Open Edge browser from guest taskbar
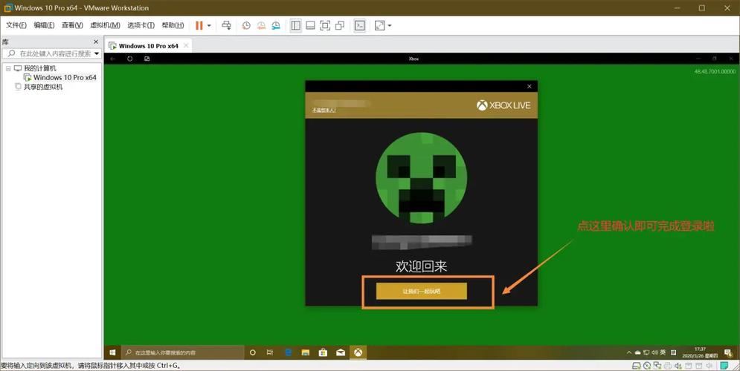The image size is (740, 371). [288, 352]
